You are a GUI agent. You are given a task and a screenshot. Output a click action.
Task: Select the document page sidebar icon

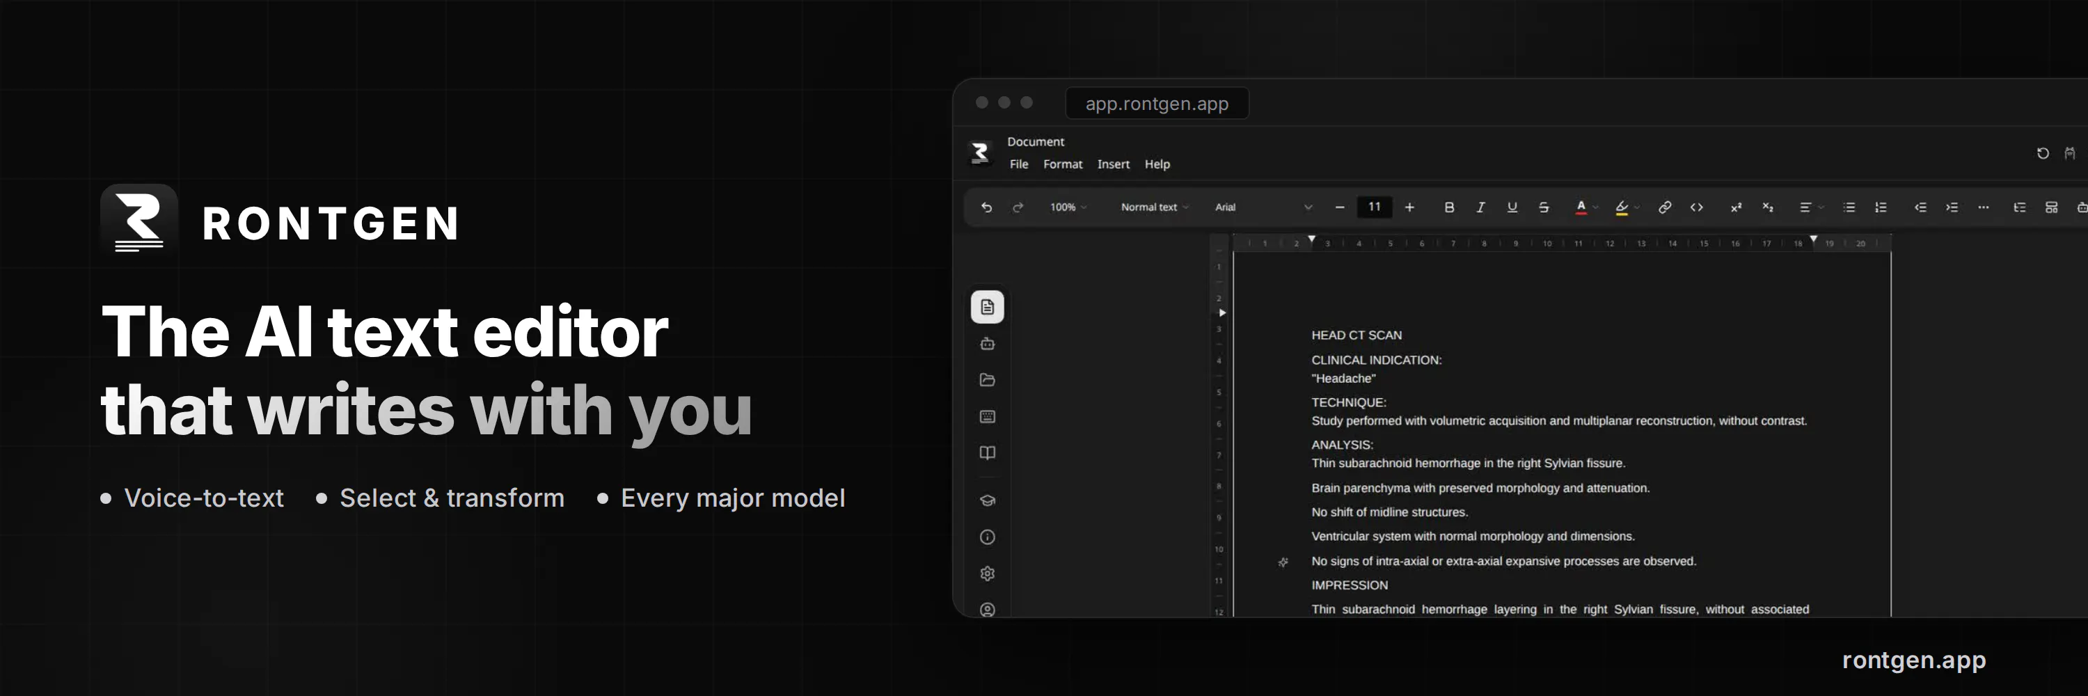(x=987, y=307)
